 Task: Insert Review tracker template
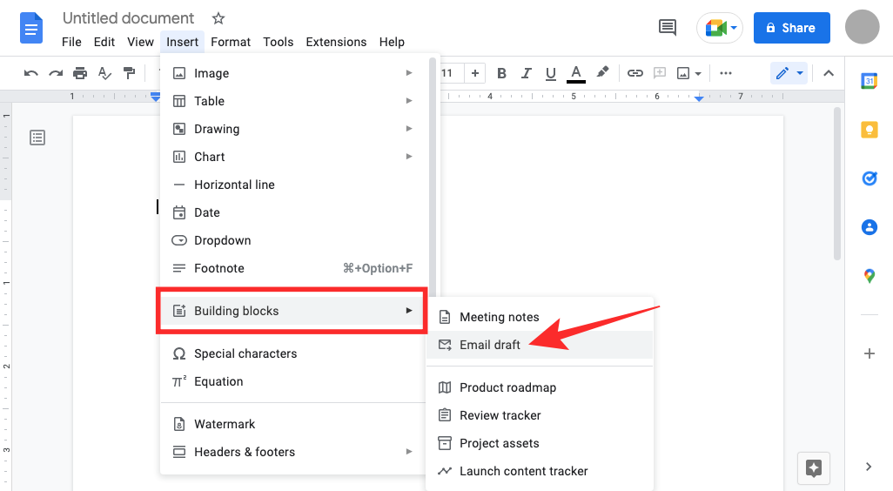tap(540, 415)
